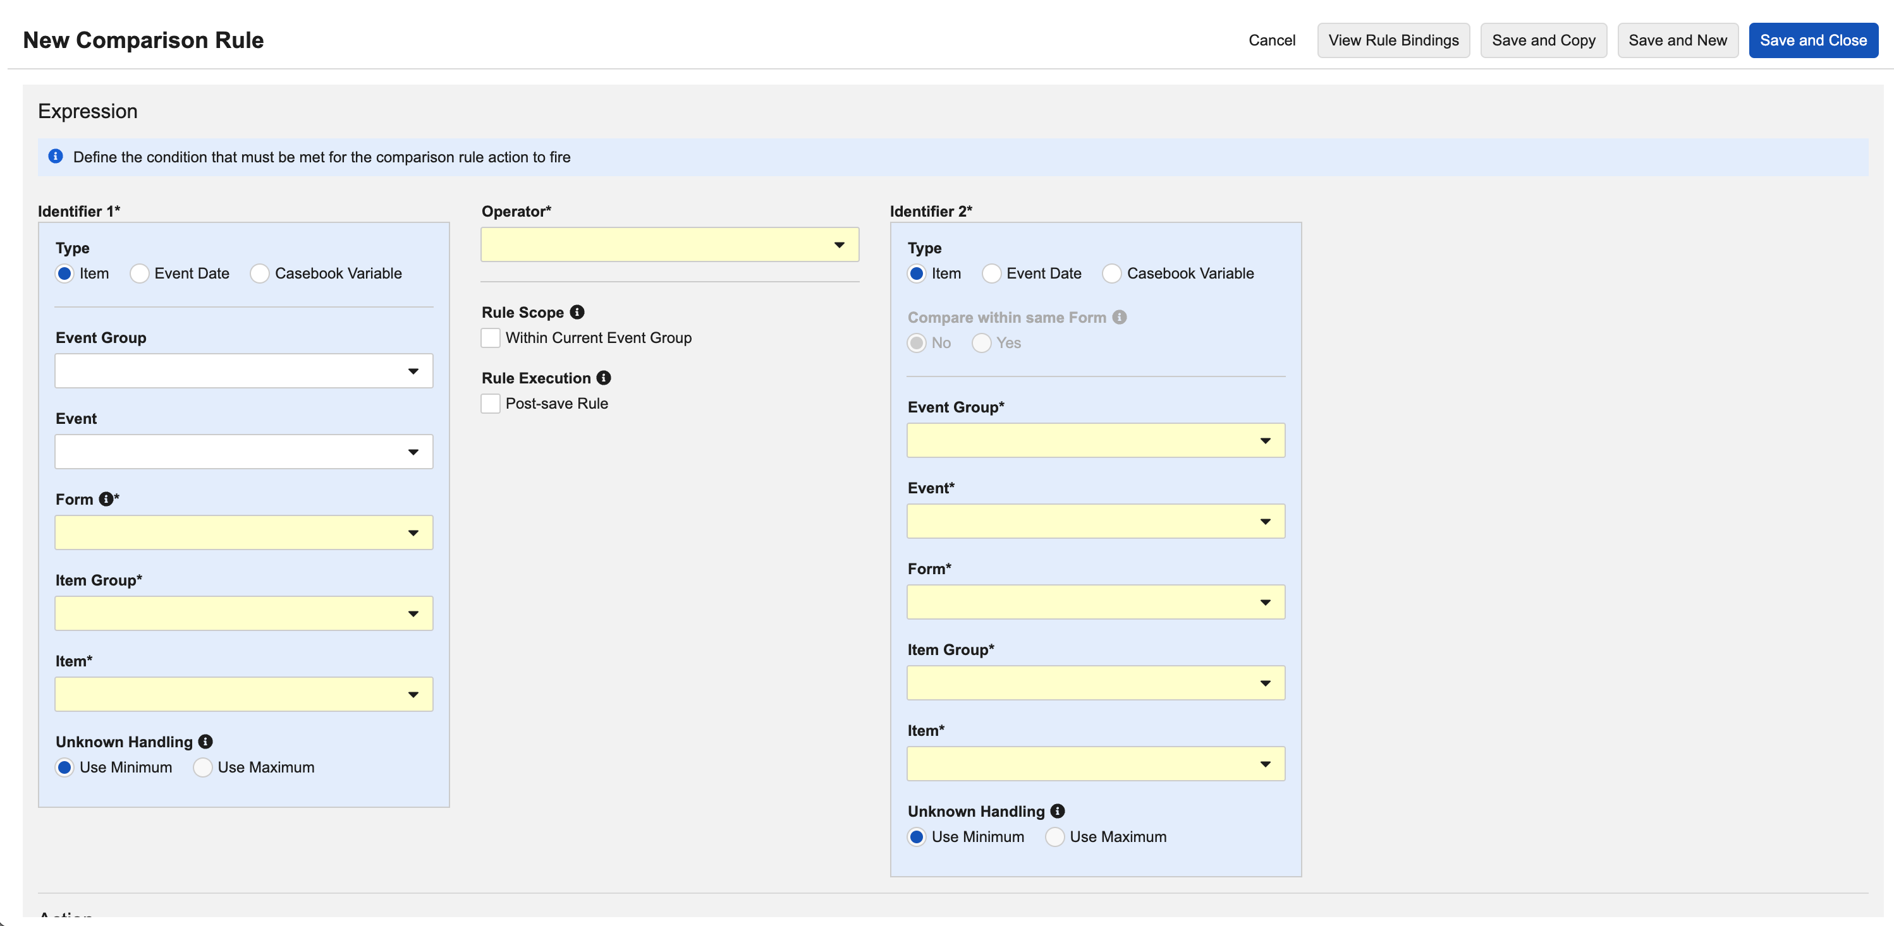This screenshot has width=1894, height=926.
Task: Check the Post-save Rule checkbox
Action: [x=491, y=404]
